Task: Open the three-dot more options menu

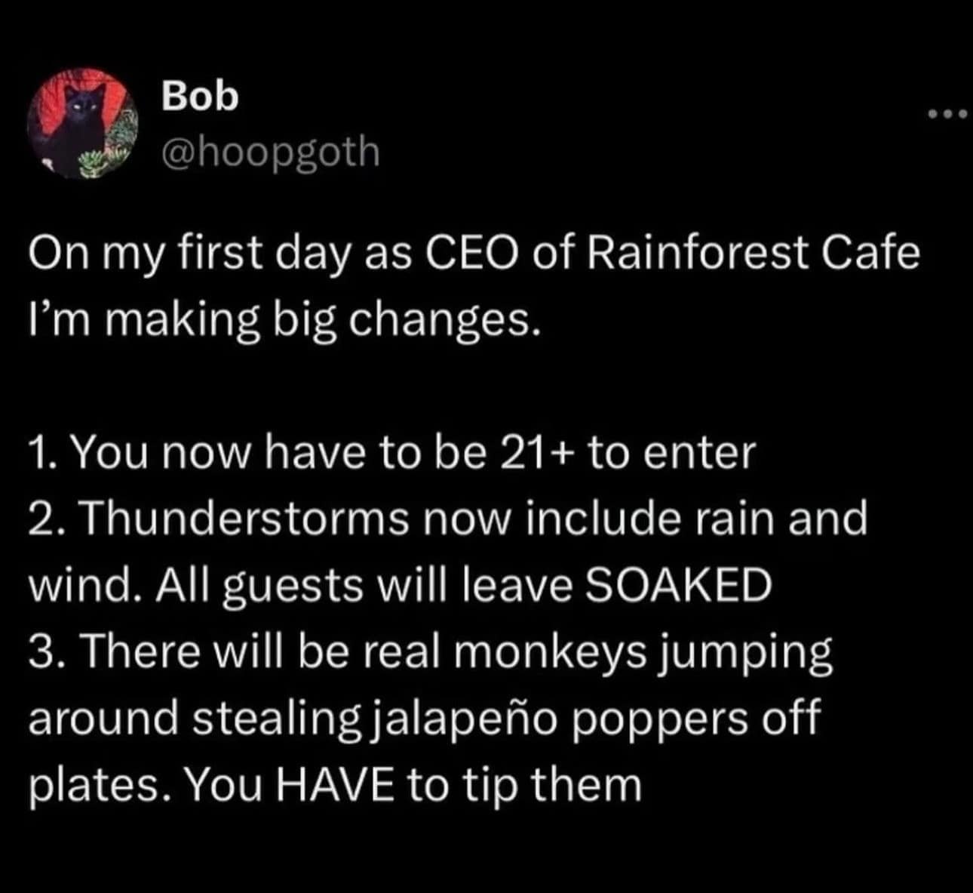Action: [947, 115]
